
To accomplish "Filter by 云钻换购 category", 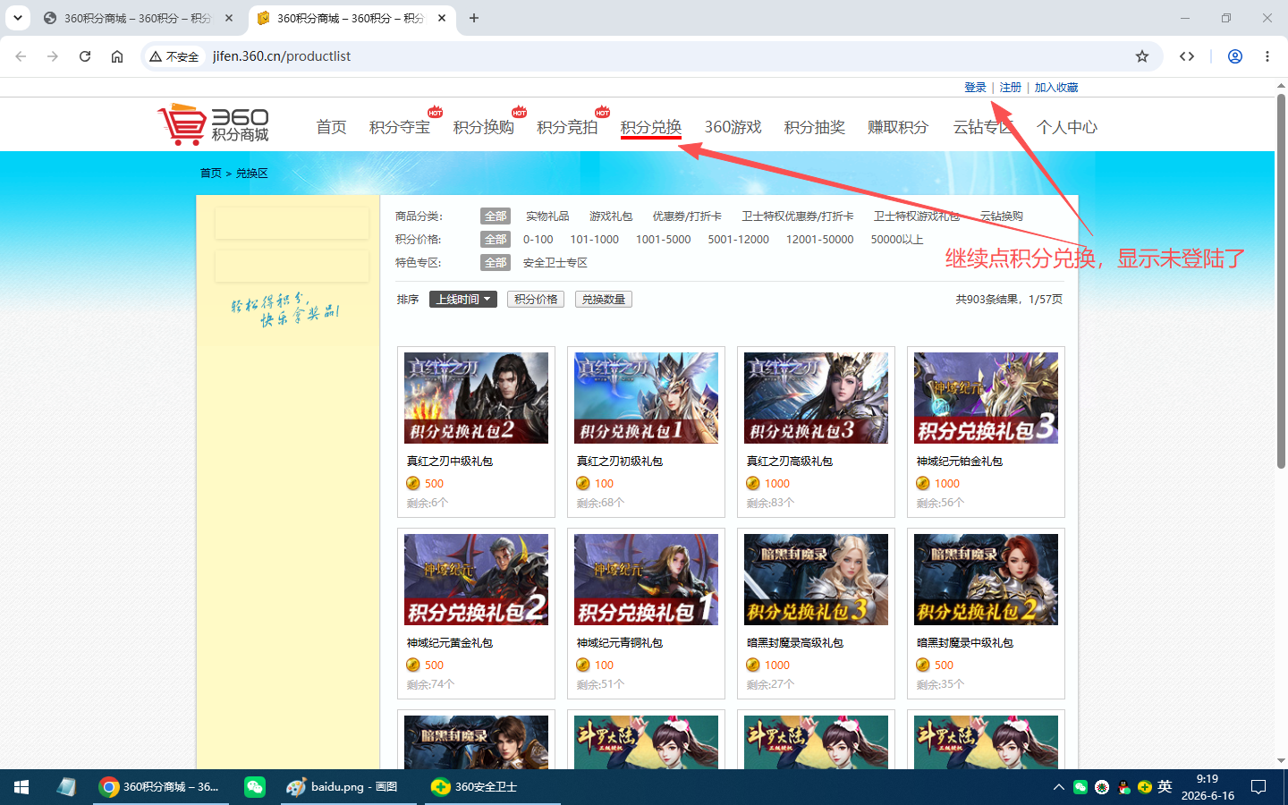I will (1002, 216).
